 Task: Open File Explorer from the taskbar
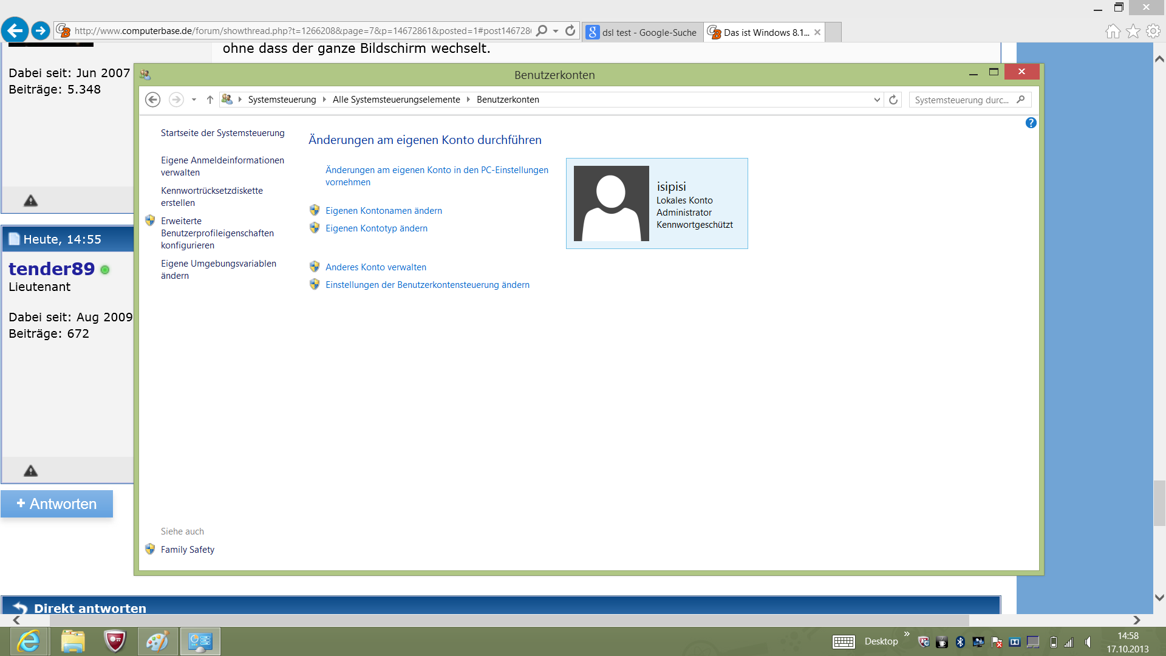click(73, 641)
